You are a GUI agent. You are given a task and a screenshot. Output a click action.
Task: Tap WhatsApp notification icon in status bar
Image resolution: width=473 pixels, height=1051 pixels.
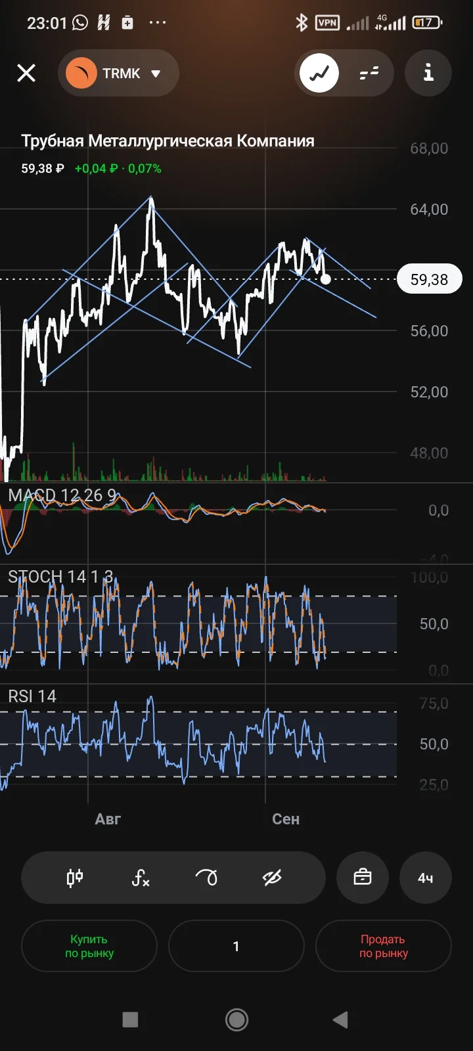tap(80, 23)
